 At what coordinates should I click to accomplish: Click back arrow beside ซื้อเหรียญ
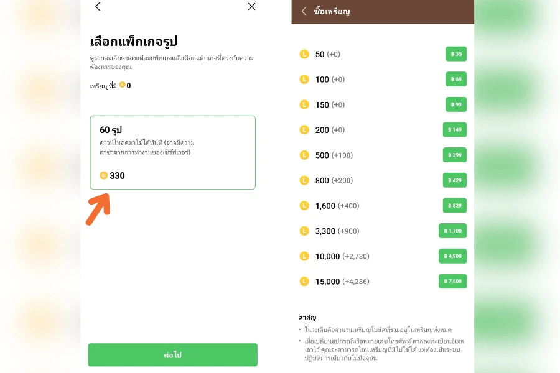304,11
